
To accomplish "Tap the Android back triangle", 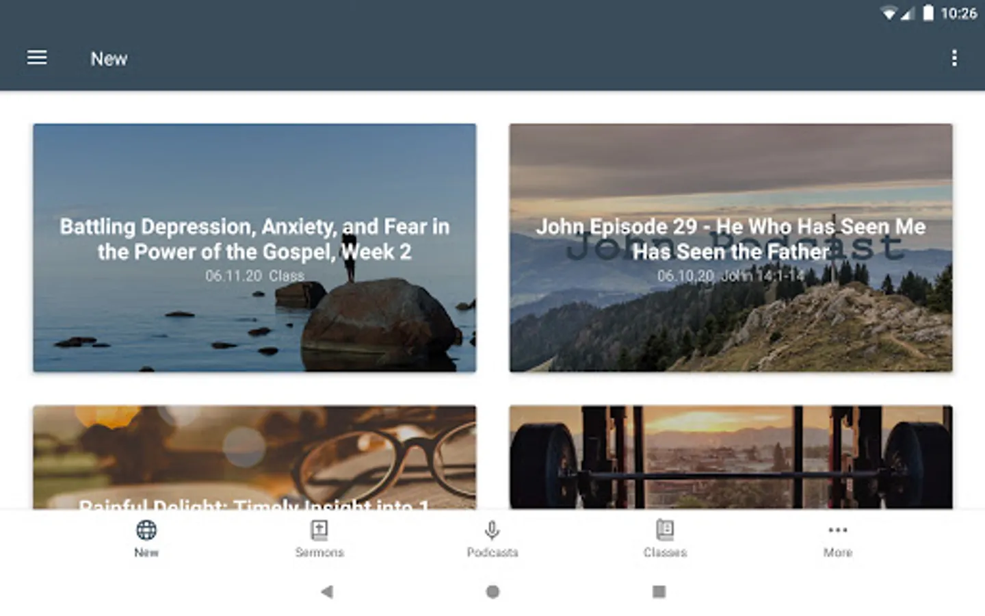I will tap(327, 591).
